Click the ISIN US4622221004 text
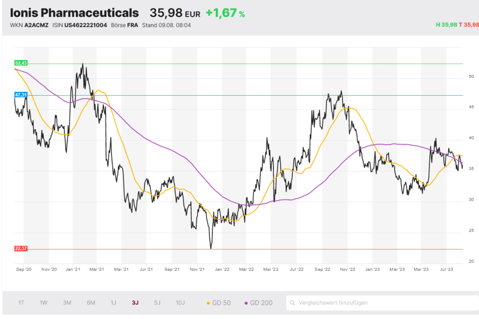The height and width of the screenshot is (319, 479). click(x=80, y=25)
